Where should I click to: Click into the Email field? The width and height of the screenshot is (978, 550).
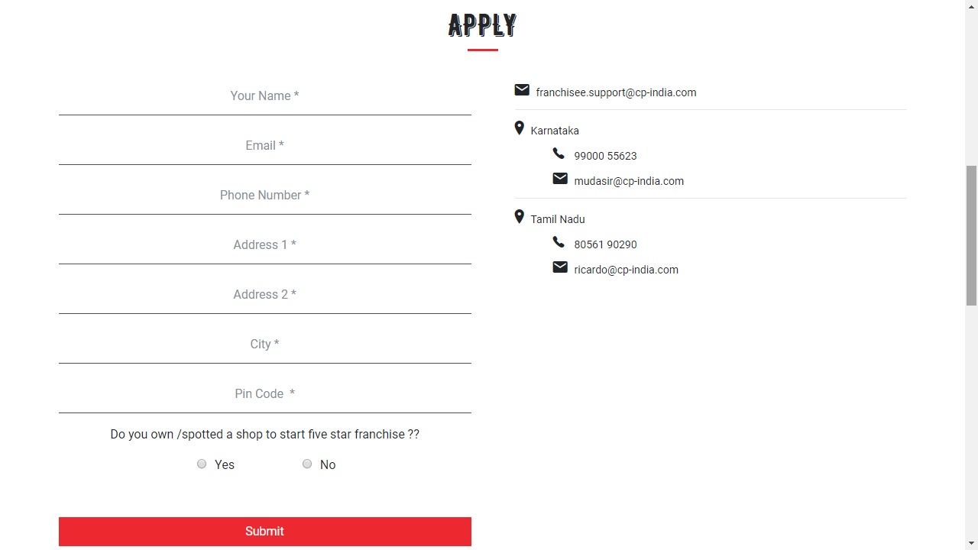(264, 146)
